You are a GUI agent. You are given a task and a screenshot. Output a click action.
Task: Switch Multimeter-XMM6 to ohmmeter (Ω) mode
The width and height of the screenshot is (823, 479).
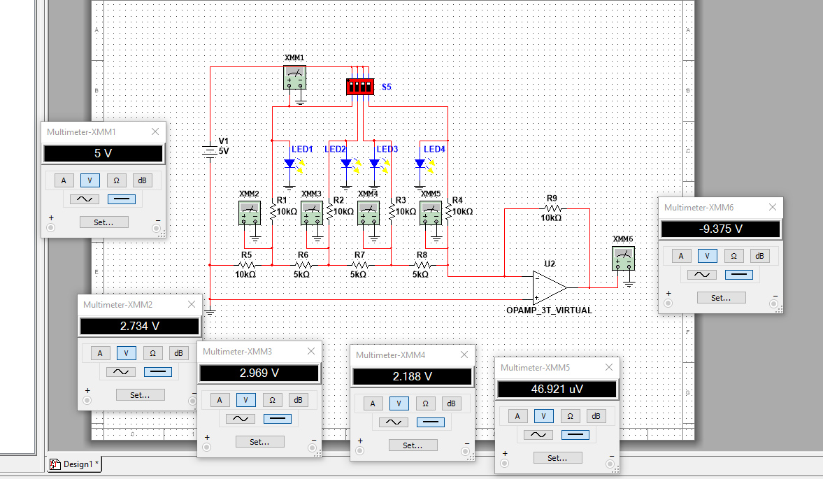tap(733, 256)
